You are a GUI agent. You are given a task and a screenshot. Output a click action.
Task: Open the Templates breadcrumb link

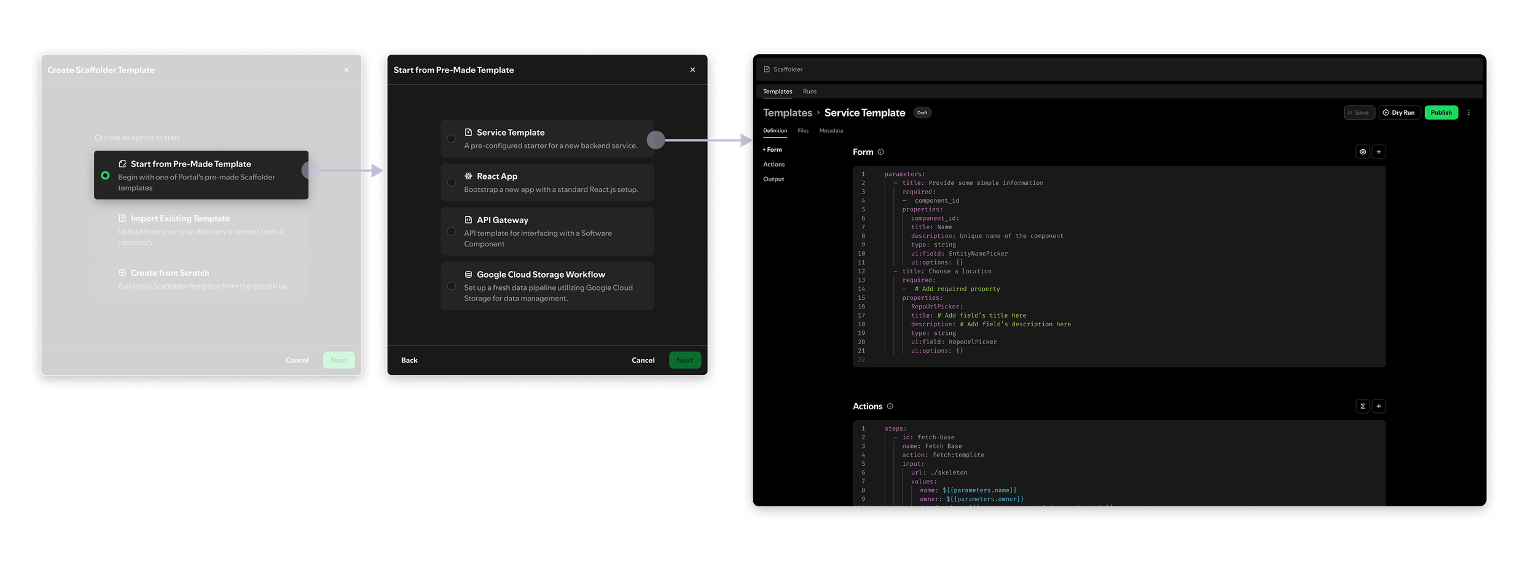(x=788, y=113)
